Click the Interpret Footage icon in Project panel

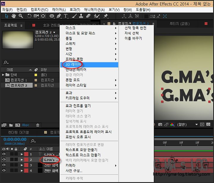4,125
